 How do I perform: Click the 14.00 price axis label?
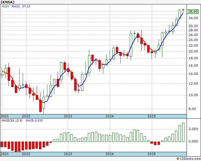(x=193, y=74)
